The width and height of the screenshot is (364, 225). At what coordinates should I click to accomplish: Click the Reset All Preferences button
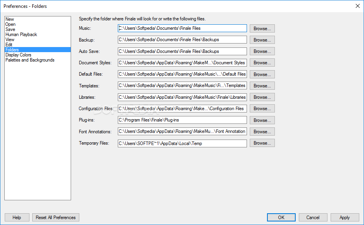56,217
